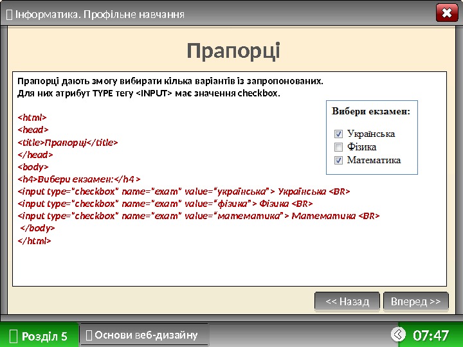Click the 07:47 timer display
The width and height of the screenshot is (463, 347).
click(431, 335)
